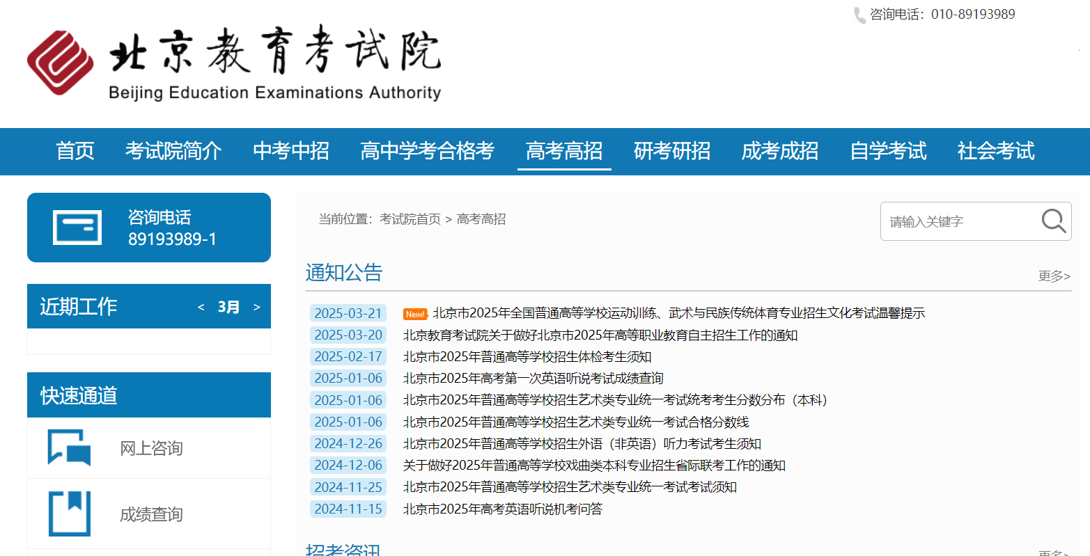Open 艺术类专业统一考试合格分数线 notice

(x=576, y=422)
